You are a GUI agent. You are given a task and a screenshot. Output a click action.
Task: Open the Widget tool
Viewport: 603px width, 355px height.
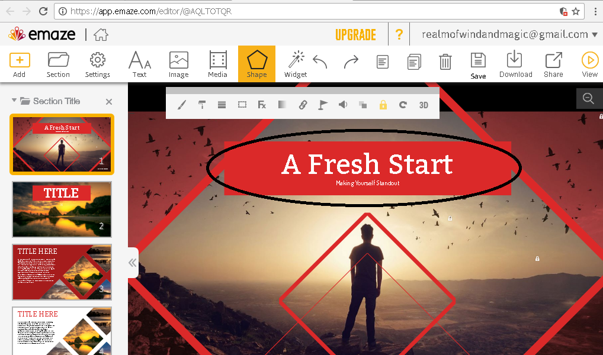pyautogui.click(x=296, y=64)
